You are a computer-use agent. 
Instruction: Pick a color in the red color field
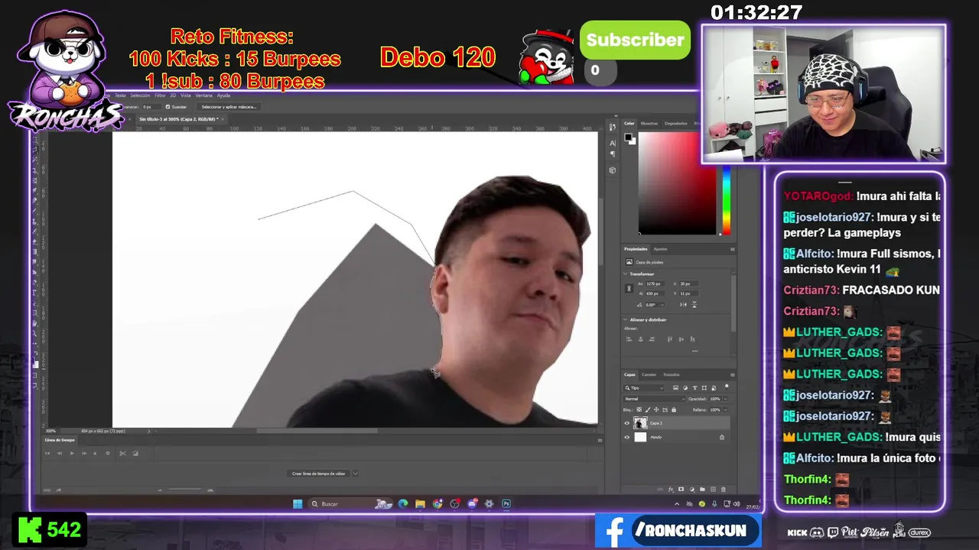tap(677, 183)
